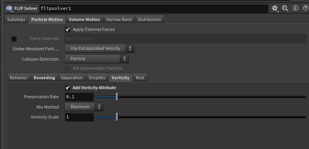Click the Mix Method label

tap(48, 107)
